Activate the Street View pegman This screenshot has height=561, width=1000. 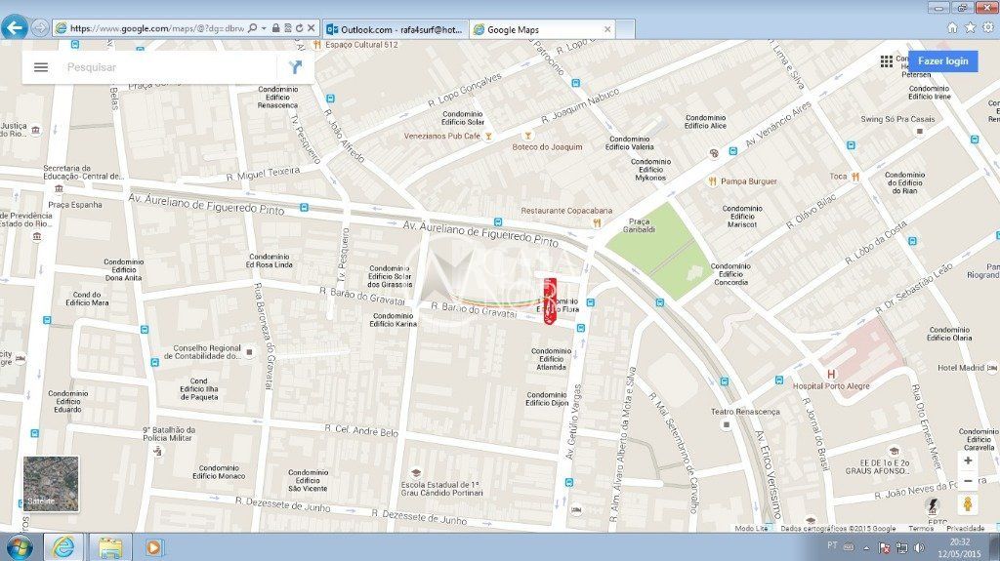[968, 504]
